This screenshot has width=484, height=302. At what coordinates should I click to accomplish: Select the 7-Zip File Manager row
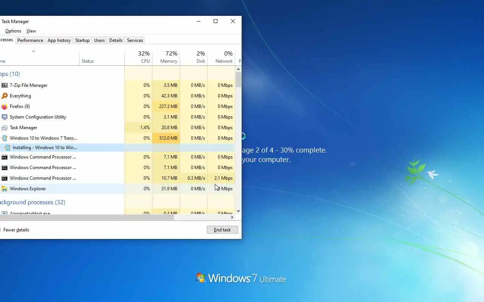(x=117, y=85)
